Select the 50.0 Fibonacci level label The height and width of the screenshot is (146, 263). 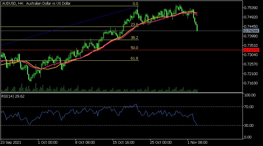[134, 48]
